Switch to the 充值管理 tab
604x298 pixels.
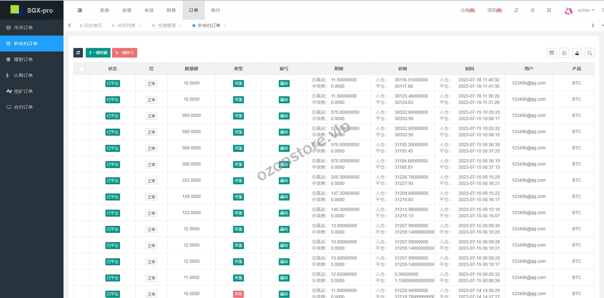coord(166,25)
